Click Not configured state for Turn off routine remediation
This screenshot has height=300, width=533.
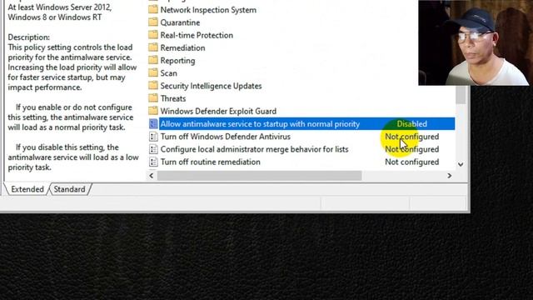412,162
